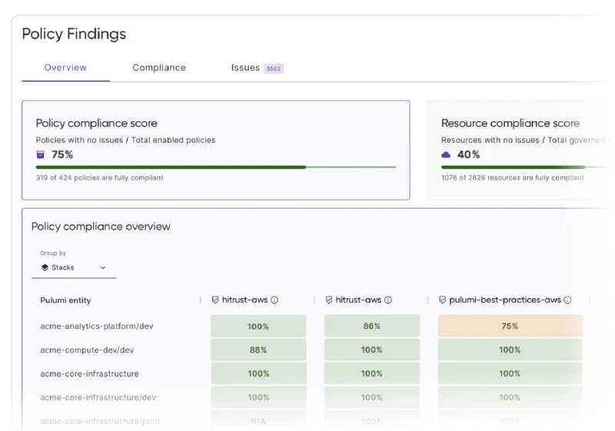Click '319 of 424 policies are fully compliant'
The width and height of the screenshot is (615, 431).
(99, 178)
